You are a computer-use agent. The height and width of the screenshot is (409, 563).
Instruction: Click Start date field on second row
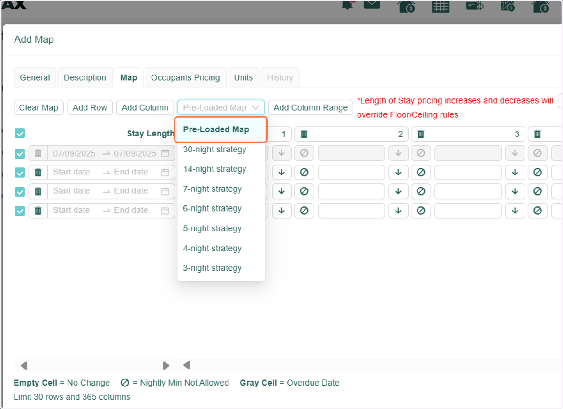point(71,172)
